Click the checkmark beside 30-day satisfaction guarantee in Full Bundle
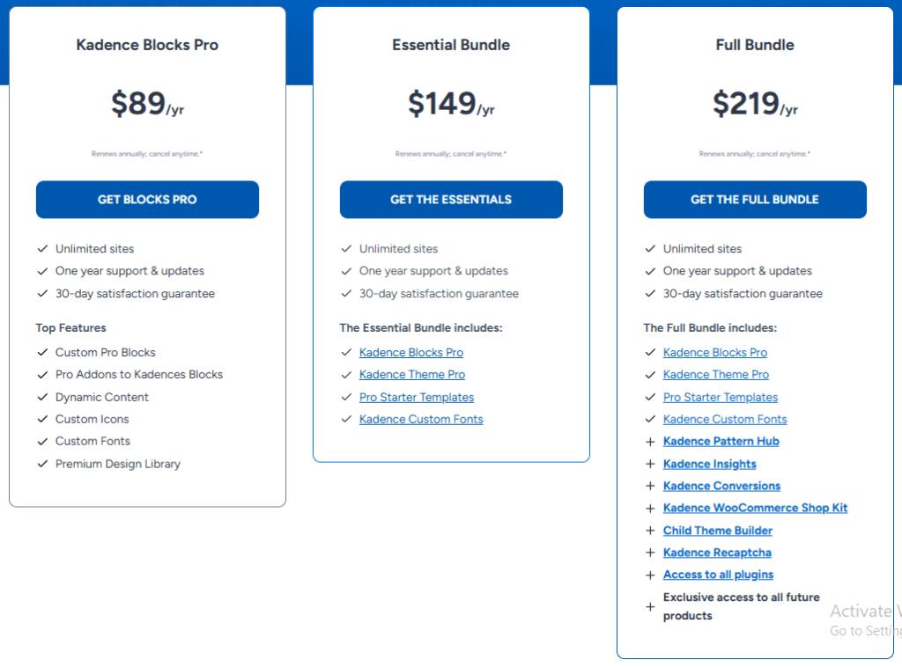The height and width of the screenshot is (667, 902). click(649, 293)
